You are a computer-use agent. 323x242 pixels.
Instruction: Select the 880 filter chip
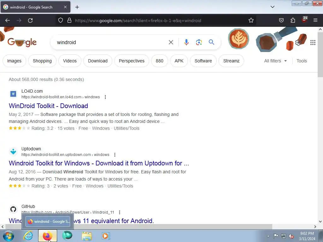159,61
